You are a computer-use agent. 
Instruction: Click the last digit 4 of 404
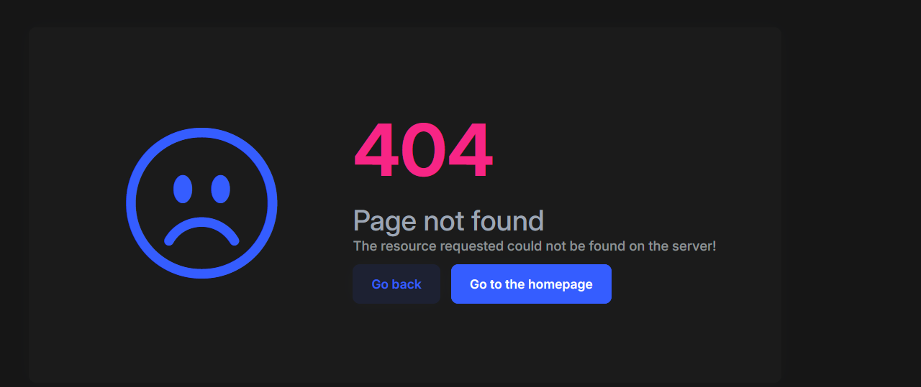coord(470,151)
